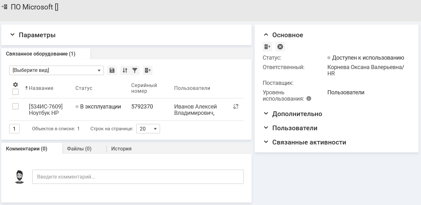Open rows-per-page dropdown showing 20

(148, 129)
